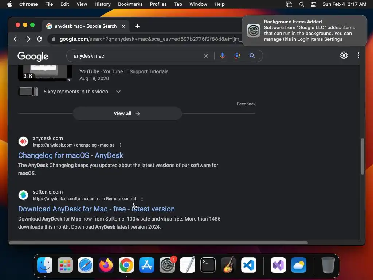Launch Firefox from the Dock
This screenshot has width=373, height=280.
tap(106, 265)
